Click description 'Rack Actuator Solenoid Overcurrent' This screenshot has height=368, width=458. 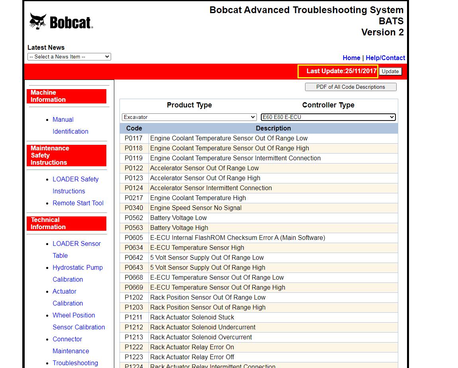click(201, 337)
